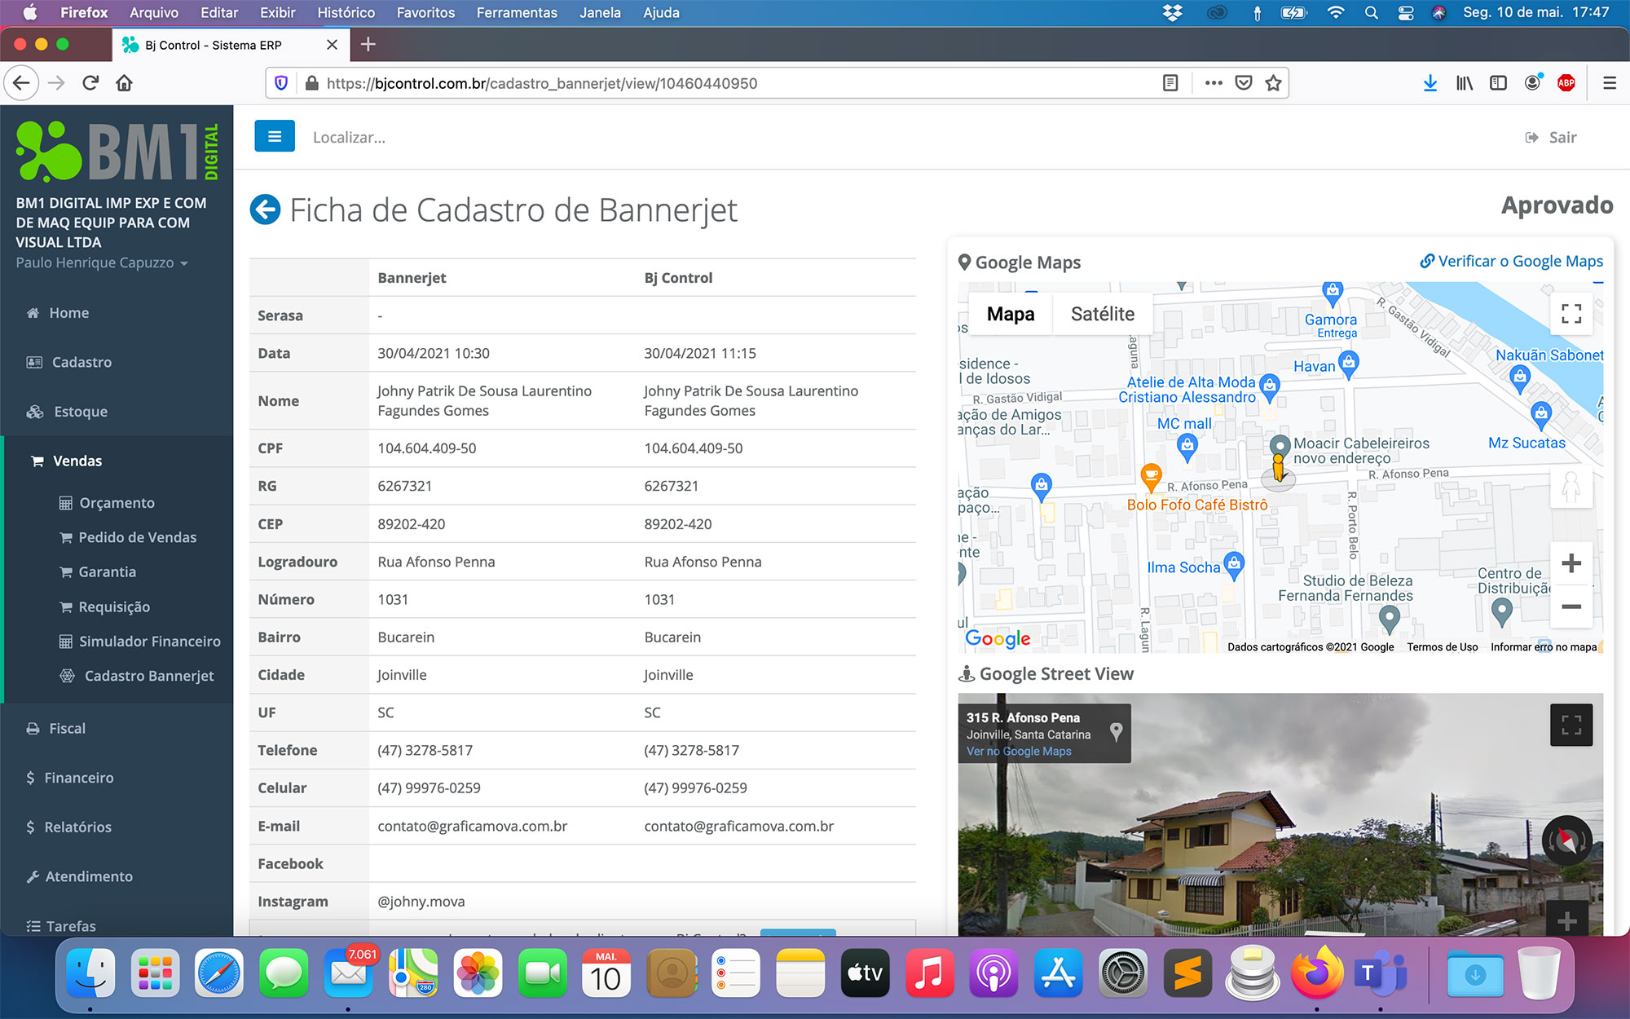
Task: Toggle Firefox reader view icon
Action: [x=1170, y=83]
